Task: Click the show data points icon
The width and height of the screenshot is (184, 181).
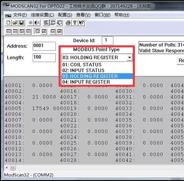Action: pyautogui.click(x=53, y=23)
